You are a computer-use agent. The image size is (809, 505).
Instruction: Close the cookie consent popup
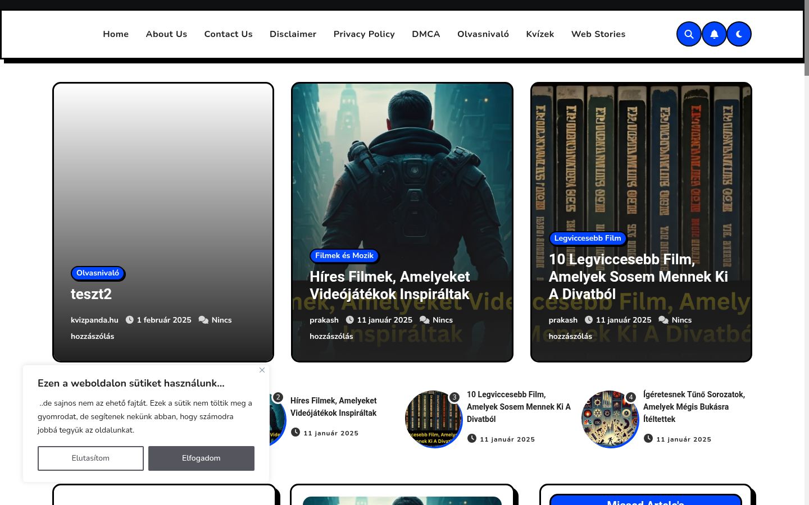262,370
